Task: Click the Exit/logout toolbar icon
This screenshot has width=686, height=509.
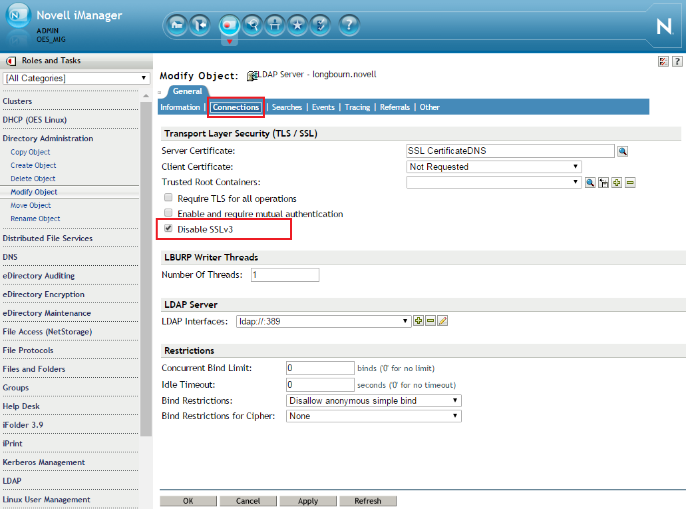Action: 200,25
